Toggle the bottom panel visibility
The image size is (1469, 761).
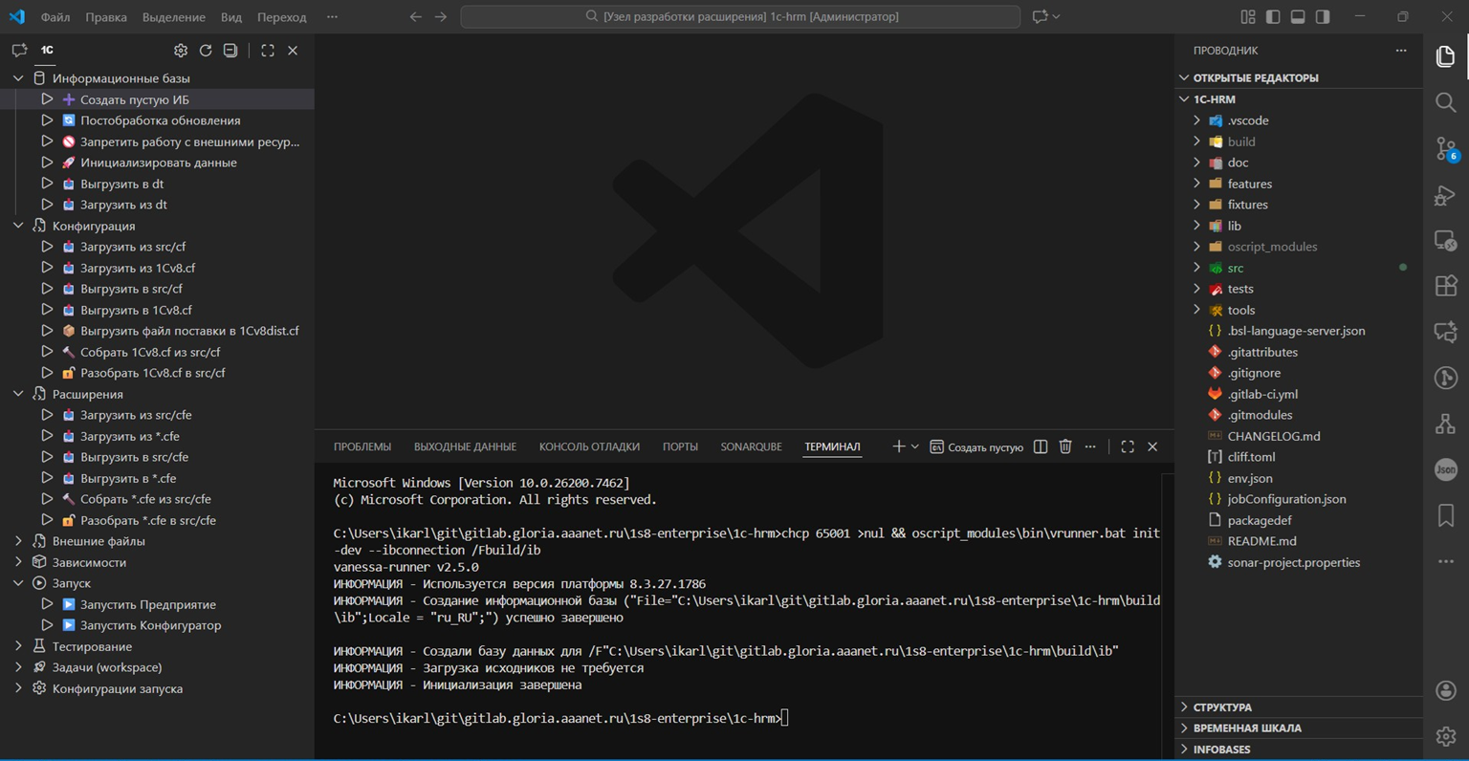pyautogui.click(x=1298, y=17)
